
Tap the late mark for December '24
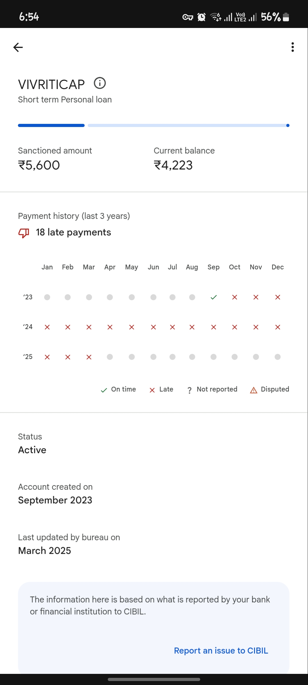tap(278, 327)
